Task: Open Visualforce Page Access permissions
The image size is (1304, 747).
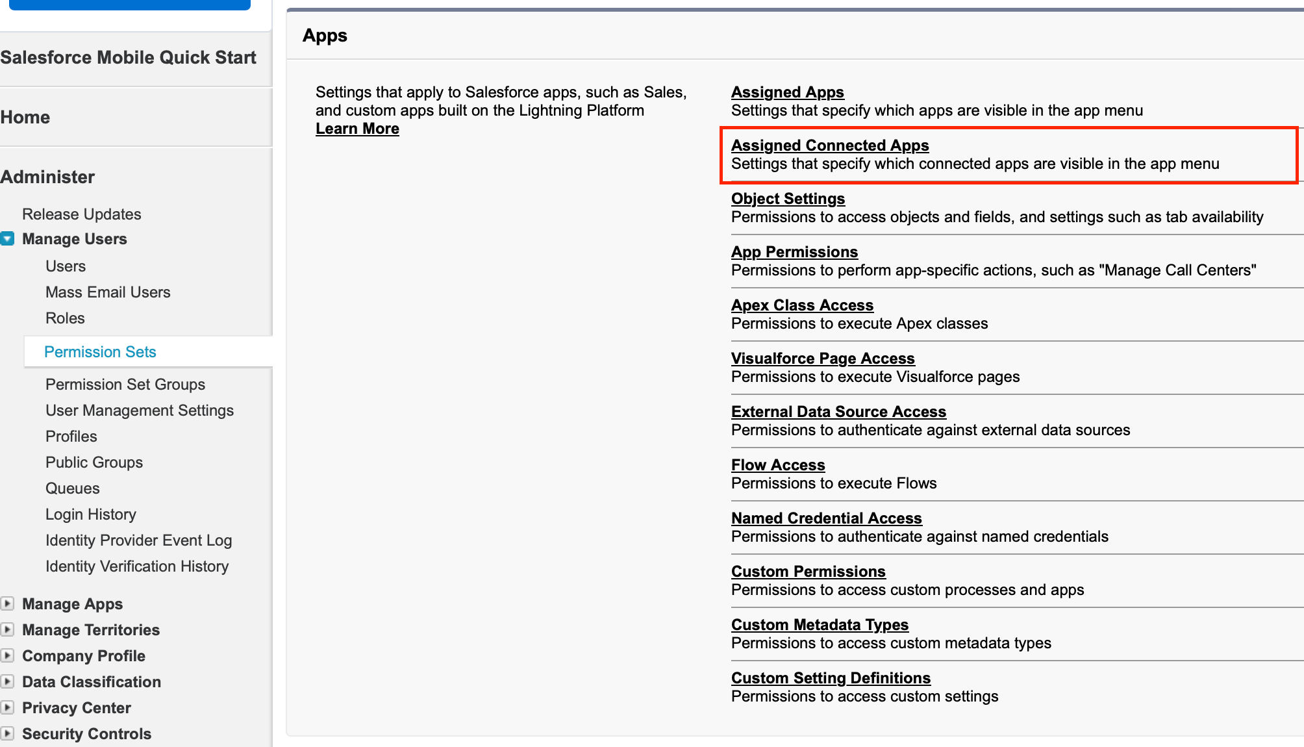Action: click(823, 359)
